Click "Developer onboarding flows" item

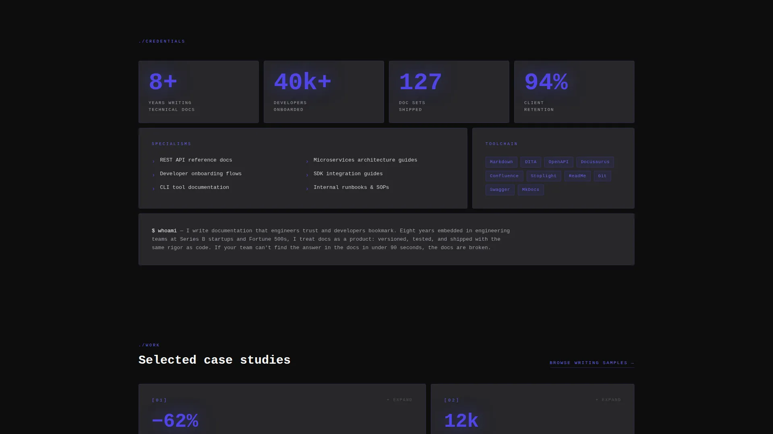point(200,174)
